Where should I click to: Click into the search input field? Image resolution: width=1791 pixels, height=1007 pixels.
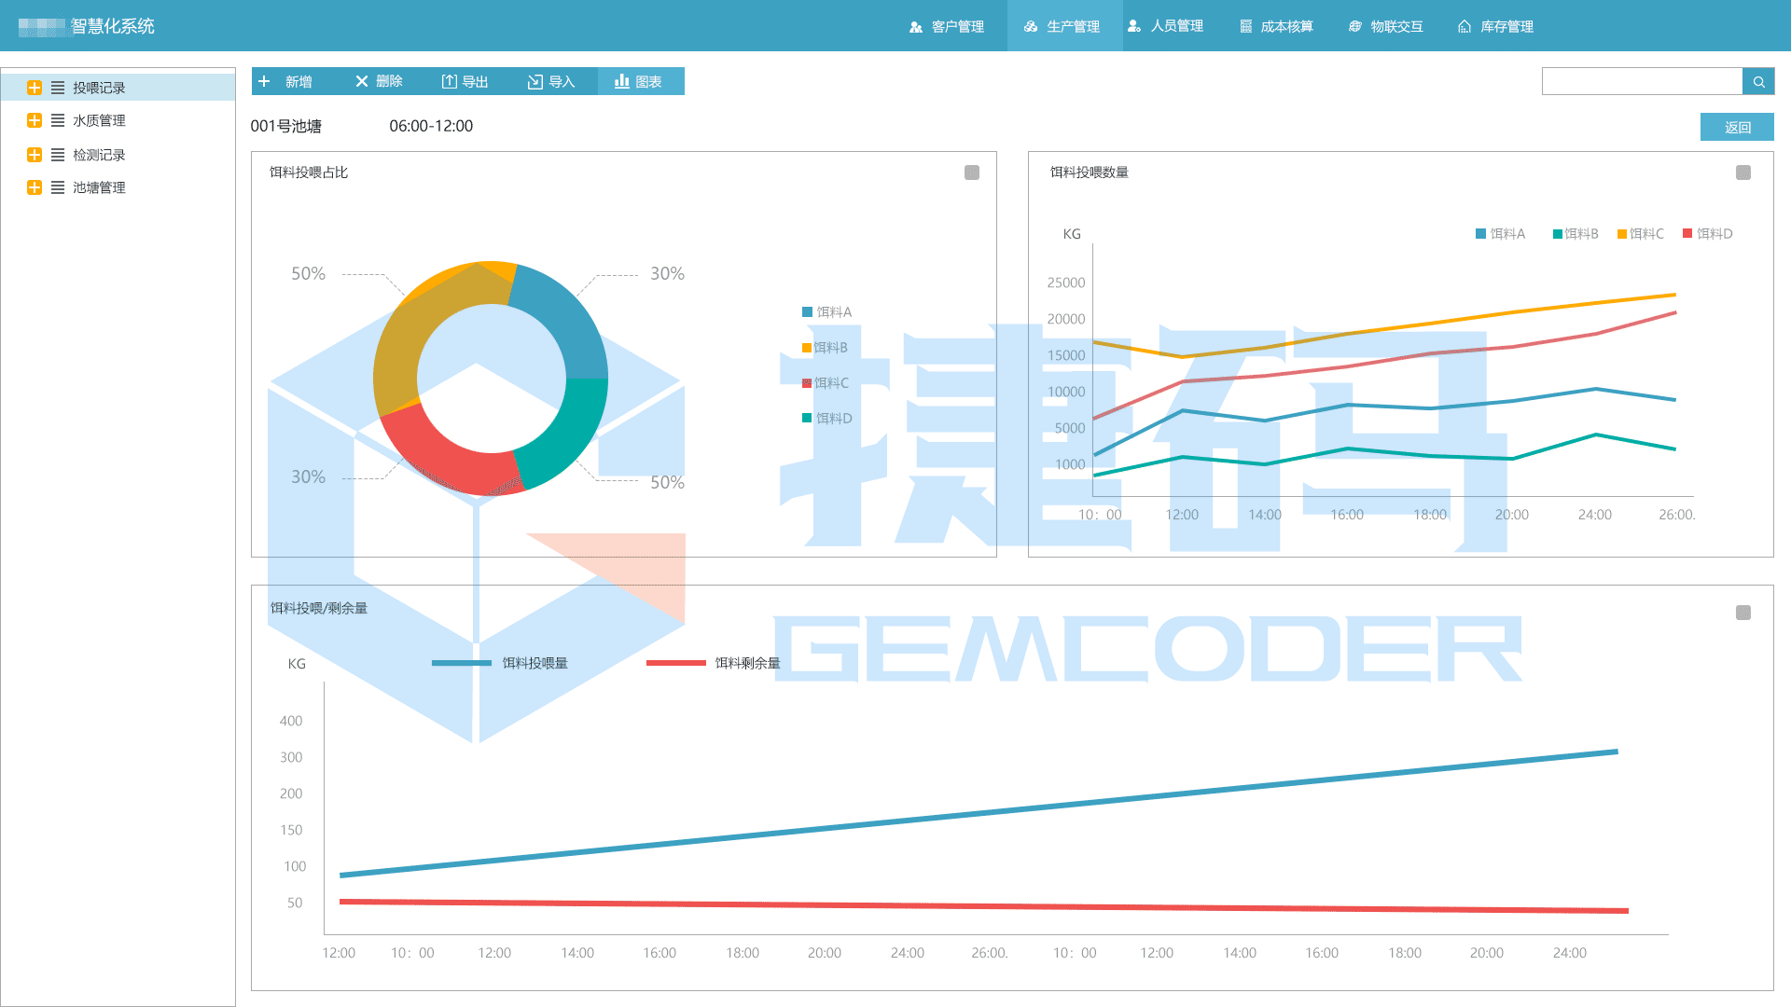click(1642, 82)
